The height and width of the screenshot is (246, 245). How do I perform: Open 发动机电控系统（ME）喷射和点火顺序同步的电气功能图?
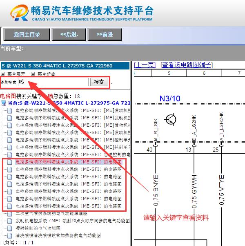(x=73, y=221)
